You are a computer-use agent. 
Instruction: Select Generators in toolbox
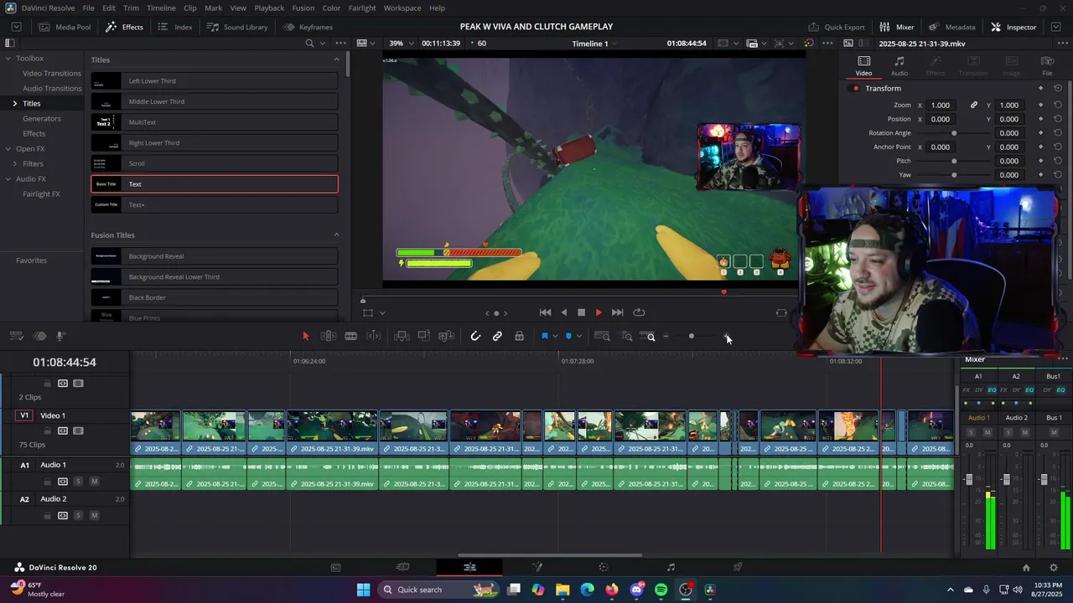(x=42, y=119)
